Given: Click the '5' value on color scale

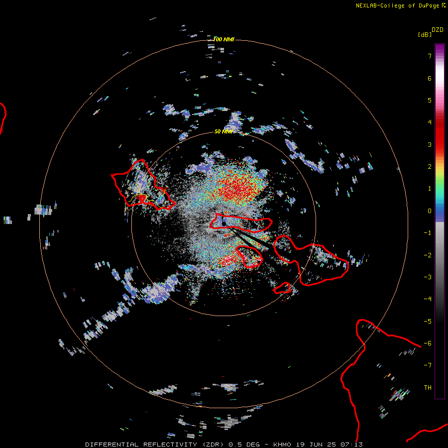Looking at the screenshot, I should (x=430, y=100).
